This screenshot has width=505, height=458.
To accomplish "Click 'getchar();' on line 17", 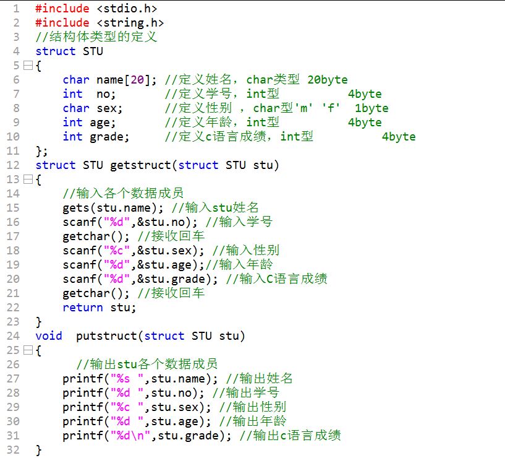I will [96, 236].
